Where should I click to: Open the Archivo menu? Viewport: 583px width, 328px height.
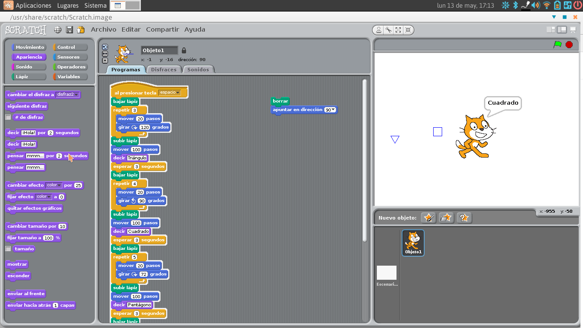click(x=103, y=29)
